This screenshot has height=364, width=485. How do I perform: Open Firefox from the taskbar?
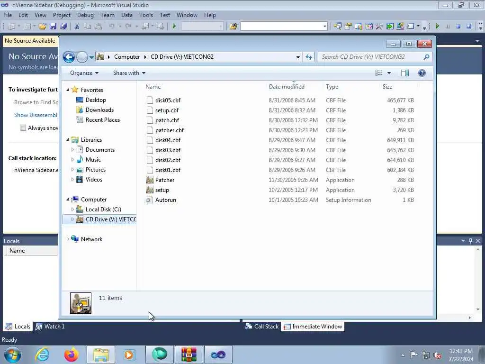(x=71, y=355)
